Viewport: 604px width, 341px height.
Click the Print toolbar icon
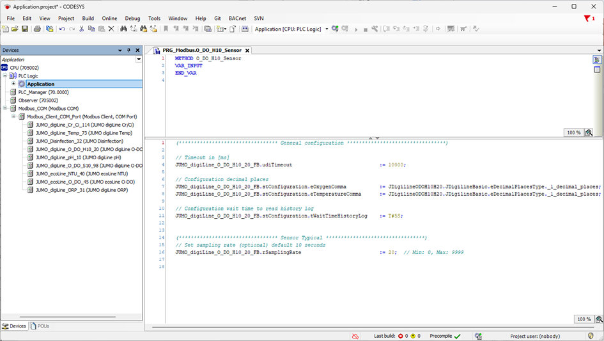[x=37, y=29]
